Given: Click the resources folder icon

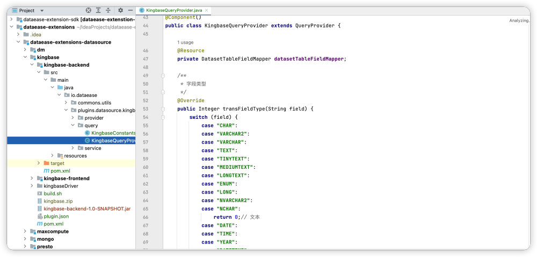Looking at the screenshot, I should click(60, 155).
